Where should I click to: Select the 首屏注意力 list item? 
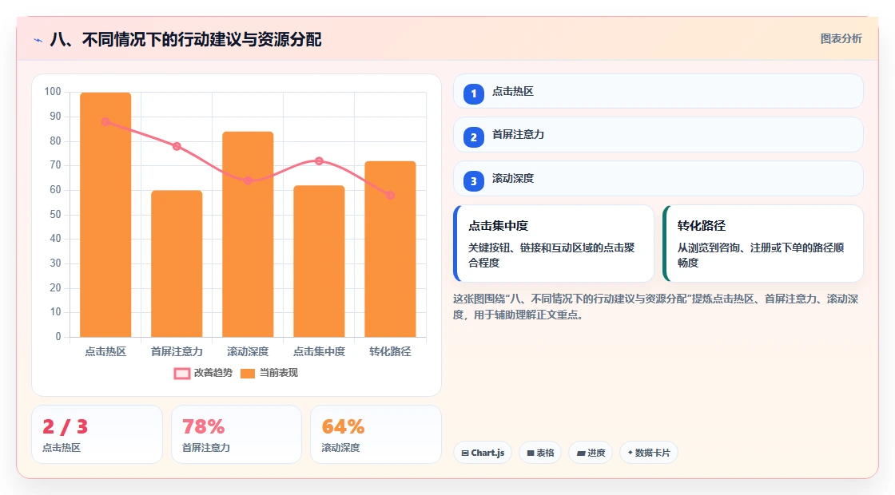658,135
